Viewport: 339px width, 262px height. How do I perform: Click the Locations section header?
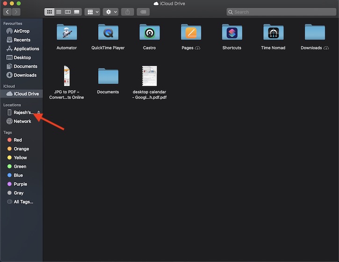(x=12, y=105)
